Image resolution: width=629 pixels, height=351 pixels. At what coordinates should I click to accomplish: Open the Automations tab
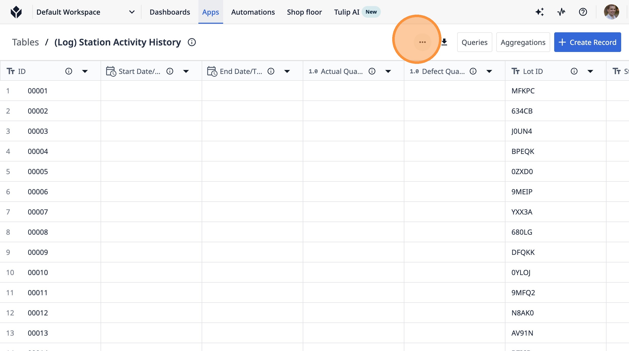[253, 12]
